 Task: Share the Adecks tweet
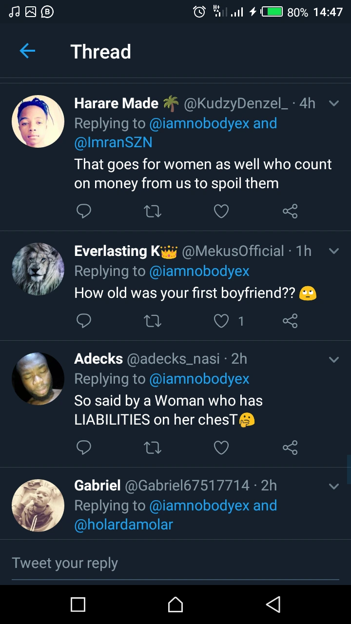[290, 448]
